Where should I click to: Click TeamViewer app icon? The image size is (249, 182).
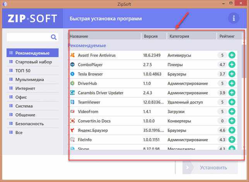(72, 102)
